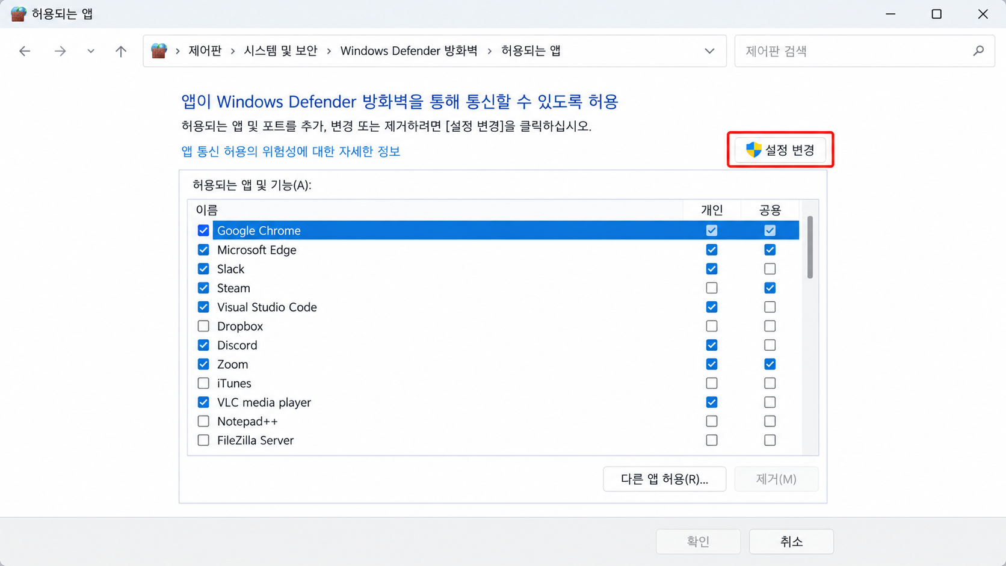The image size is (1006, 566).
Task: Check the Notepad++ name checkbox
Action: click(x=203, y=422)
